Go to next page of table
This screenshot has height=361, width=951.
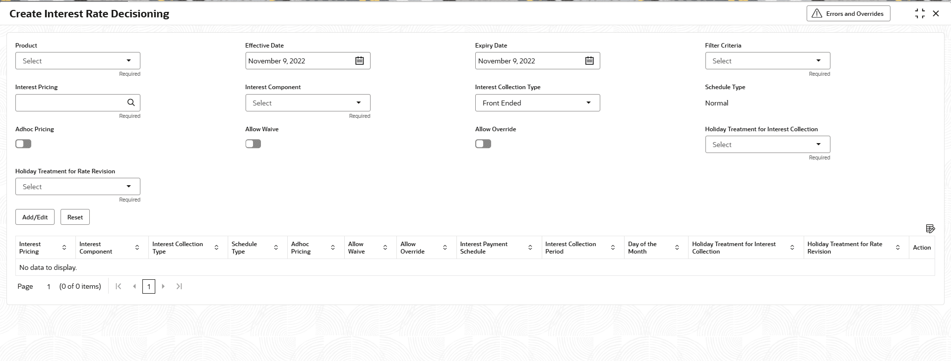[163, 286]
